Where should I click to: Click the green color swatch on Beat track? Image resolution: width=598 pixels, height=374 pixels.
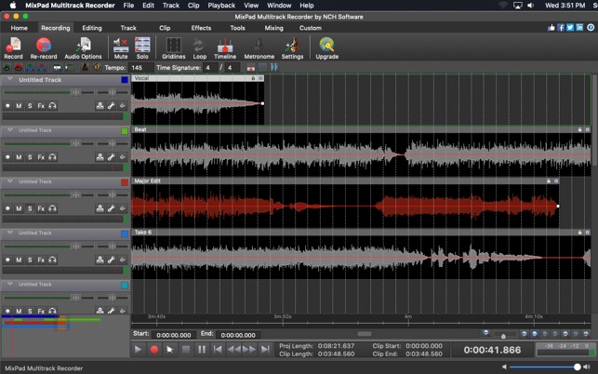[x=125, y=131]
